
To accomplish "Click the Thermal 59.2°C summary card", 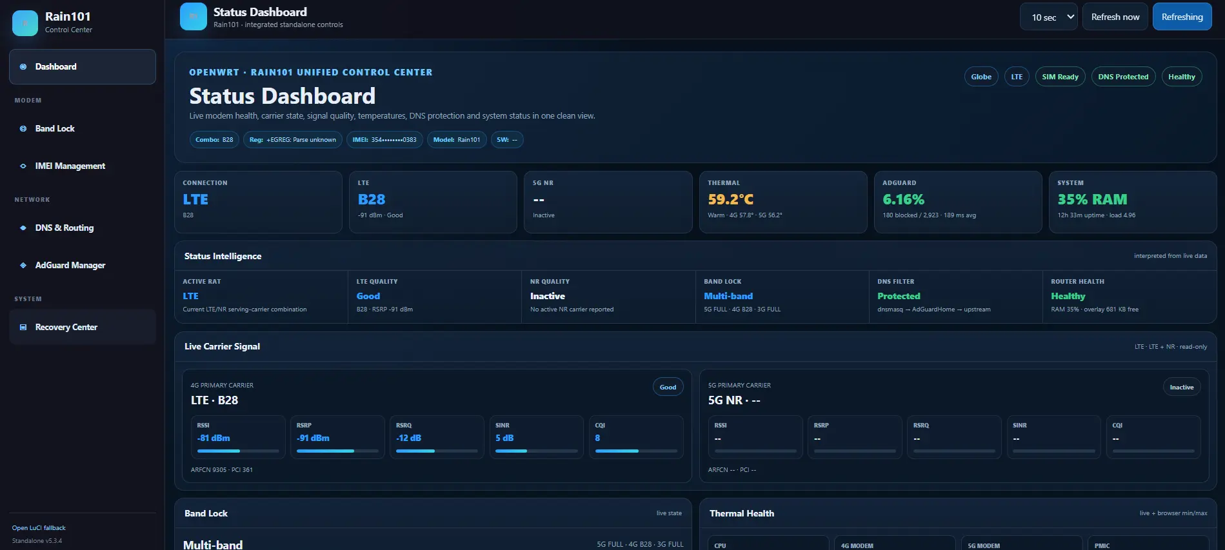I will 783,202.
